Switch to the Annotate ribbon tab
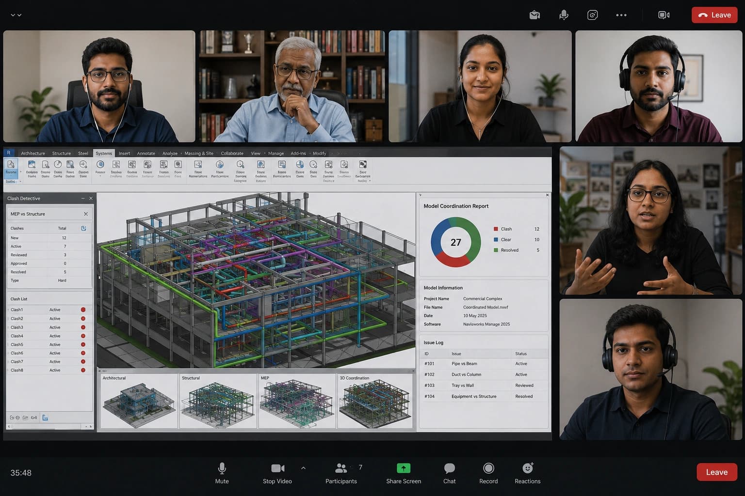745x496 pixels. (146, 153)
